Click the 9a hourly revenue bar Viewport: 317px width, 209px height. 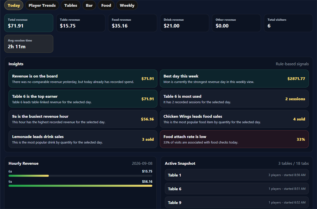pyautogui.click(x=80, y=186)
